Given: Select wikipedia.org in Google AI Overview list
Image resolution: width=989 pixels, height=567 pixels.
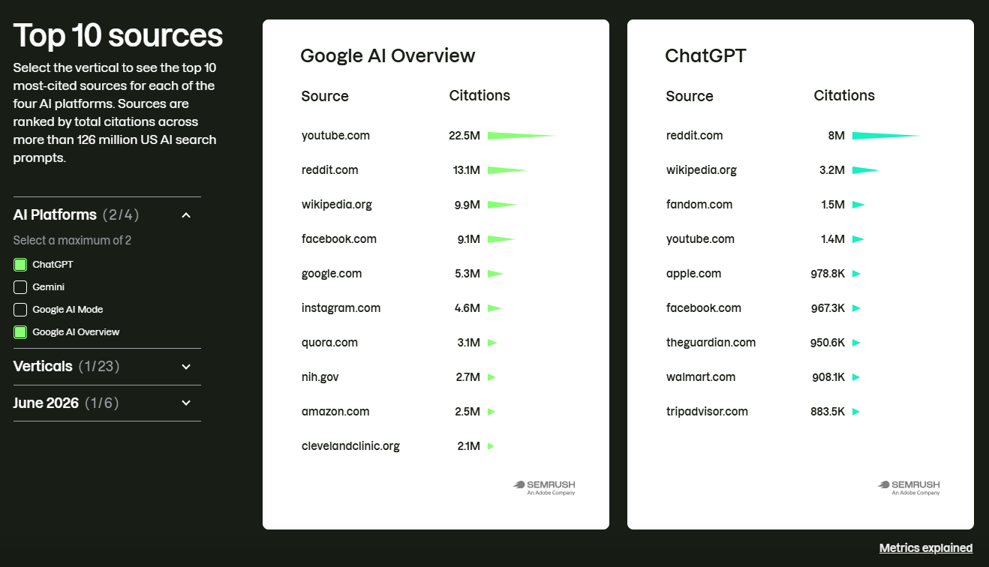Looking at the screenshot, I should coord(336,205).
